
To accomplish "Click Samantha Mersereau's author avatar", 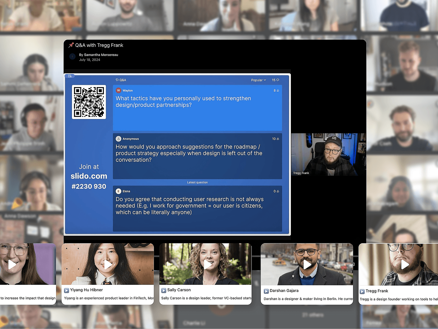I will [x=72, y=56].
